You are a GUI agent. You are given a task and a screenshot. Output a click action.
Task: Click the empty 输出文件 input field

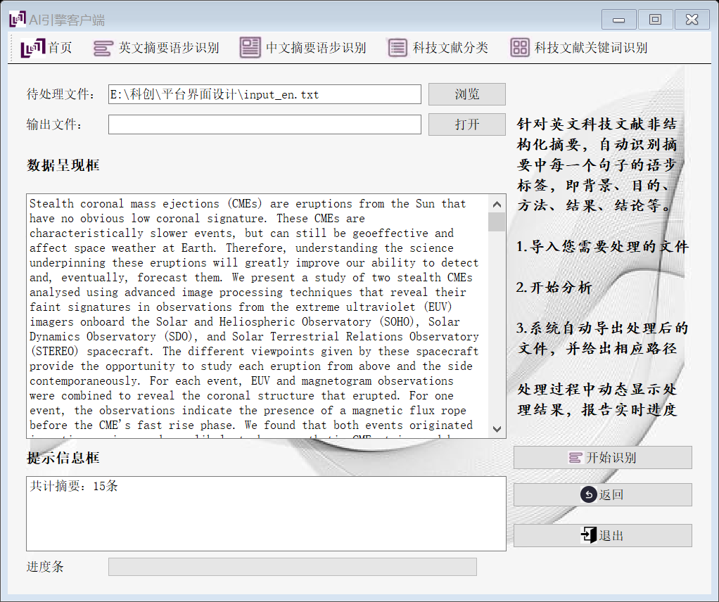click(265, 124)
